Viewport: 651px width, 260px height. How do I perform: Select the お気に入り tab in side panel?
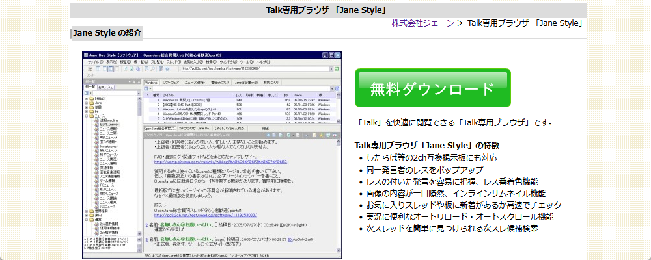(x=106, y=86)
